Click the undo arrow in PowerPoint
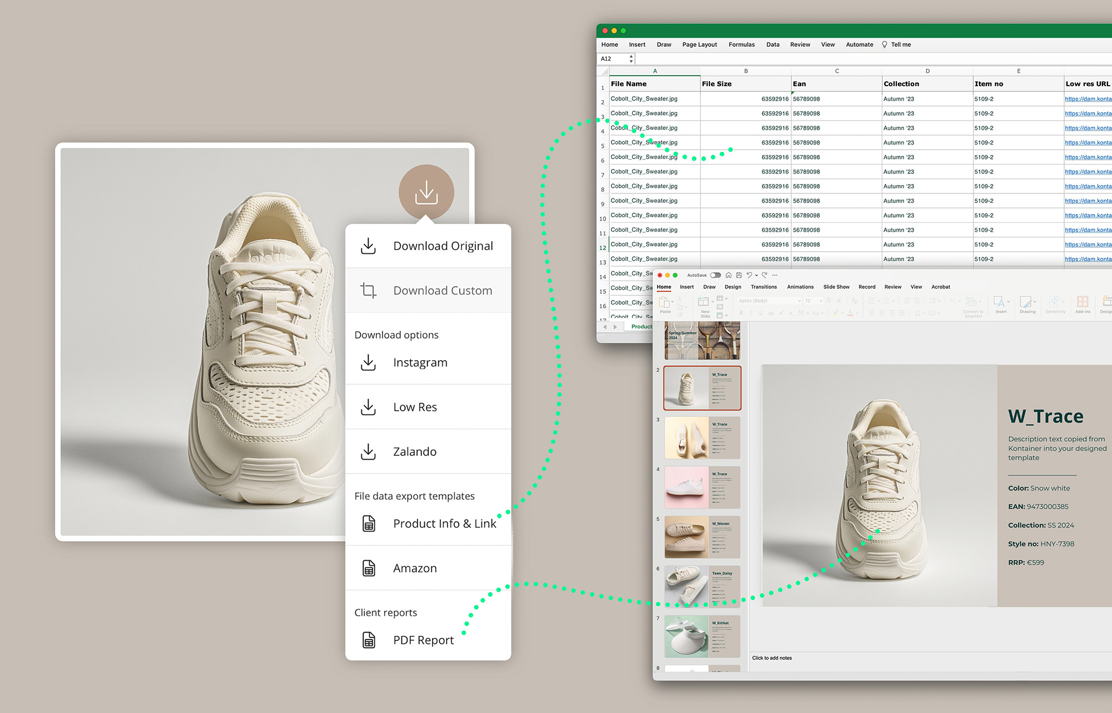This screenshot has width=1112, height=713. point(749,275)
